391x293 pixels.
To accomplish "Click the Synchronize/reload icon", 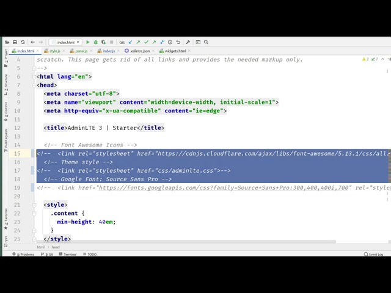I will click(23, 42).
